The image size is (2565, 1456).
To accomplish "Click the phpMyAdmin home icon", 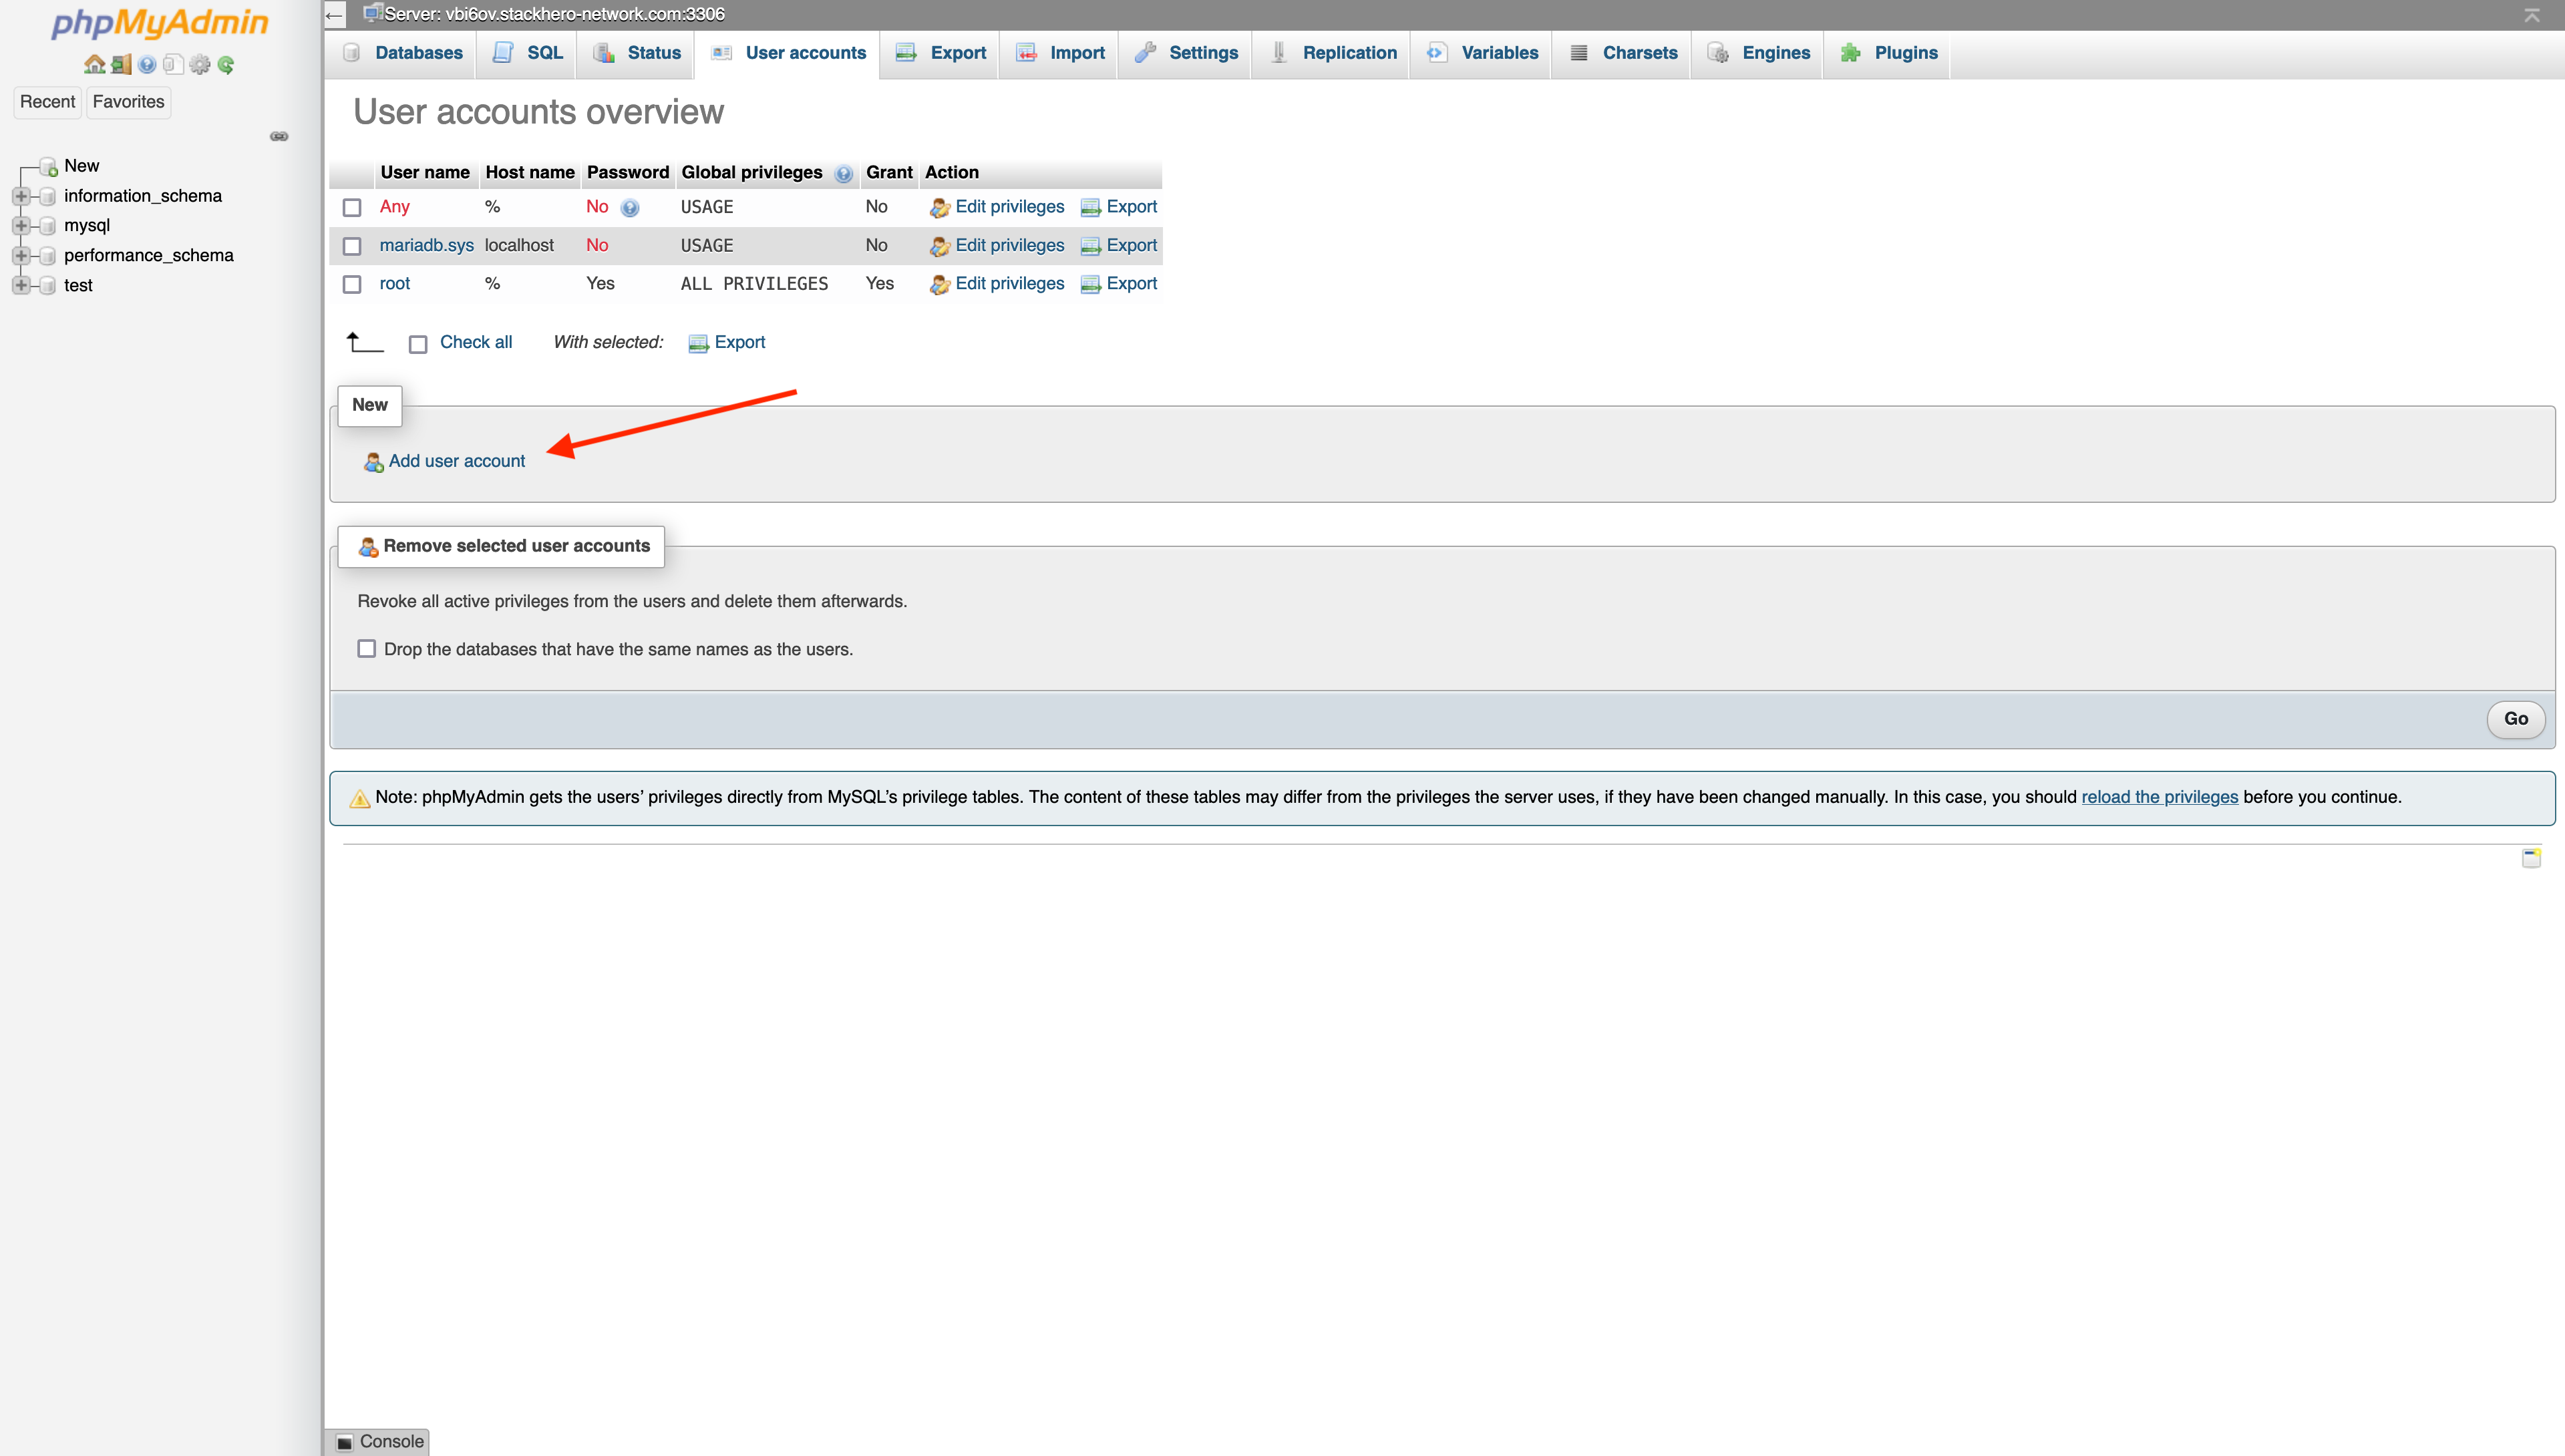I will (95, 64).
